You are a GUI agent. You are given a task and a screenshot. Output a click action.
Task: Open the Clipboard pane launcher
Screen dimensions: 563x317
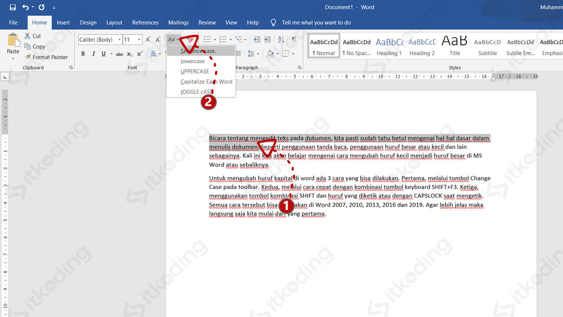pyautogui.click(x=71, y=68)
